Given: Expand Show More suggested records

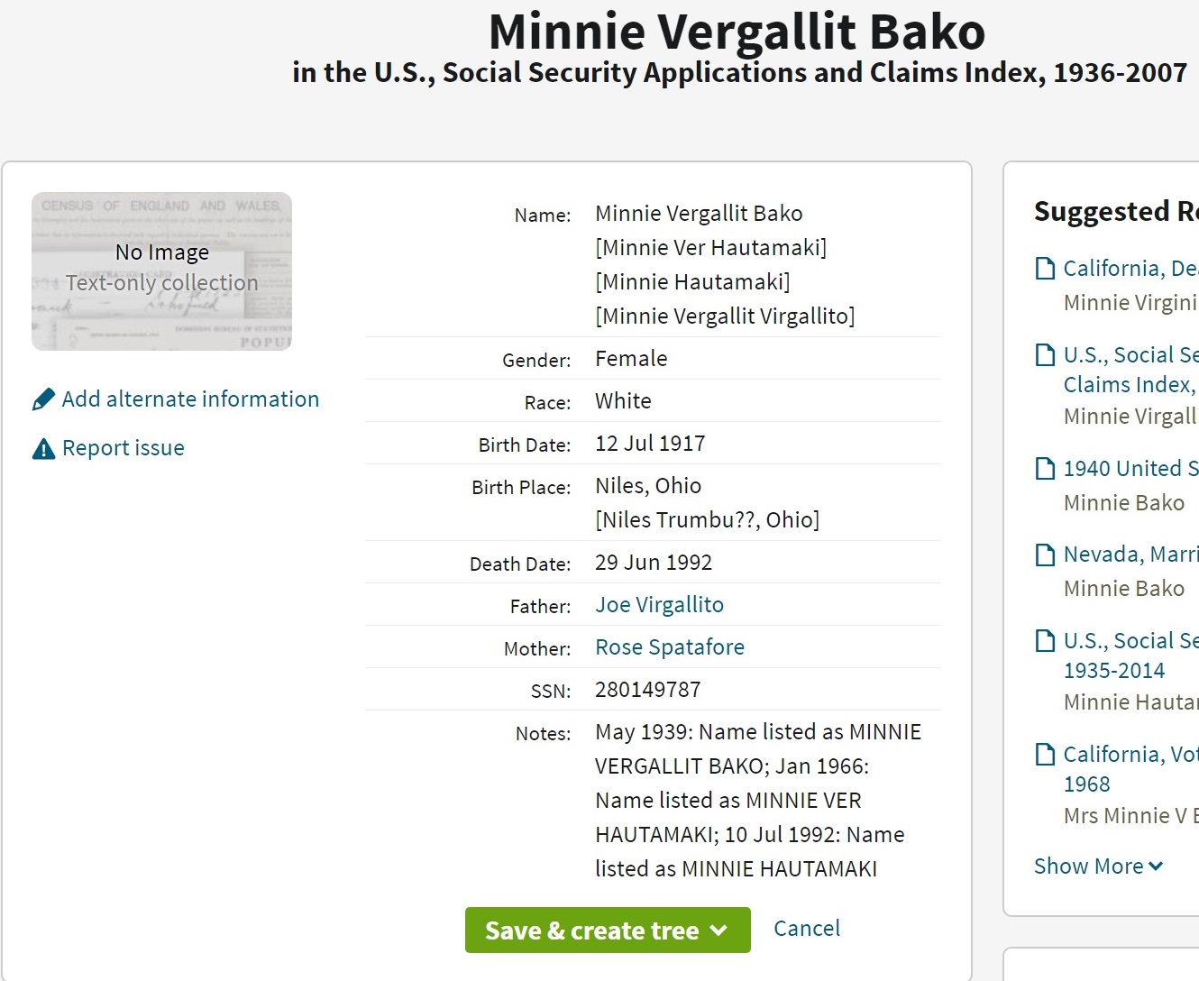Looking at the screenshot, I should (1098, 866).
